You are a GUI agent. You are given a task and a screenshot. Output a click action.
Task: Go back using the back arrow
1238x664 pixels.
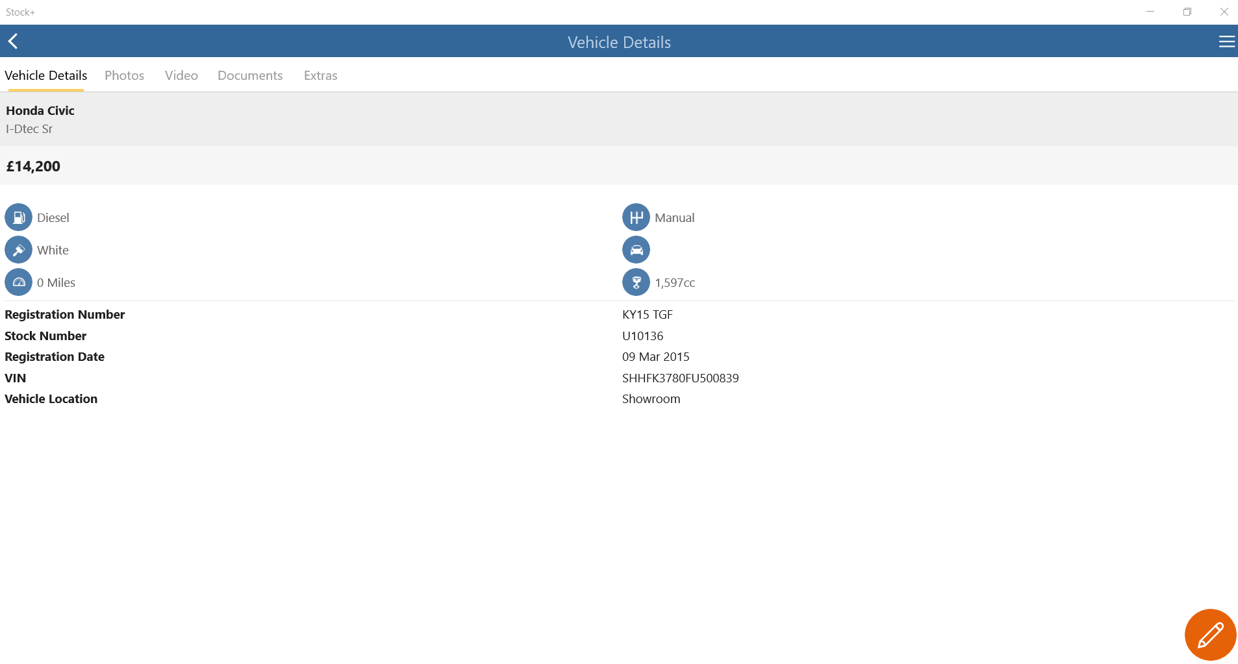coord(13,42)
